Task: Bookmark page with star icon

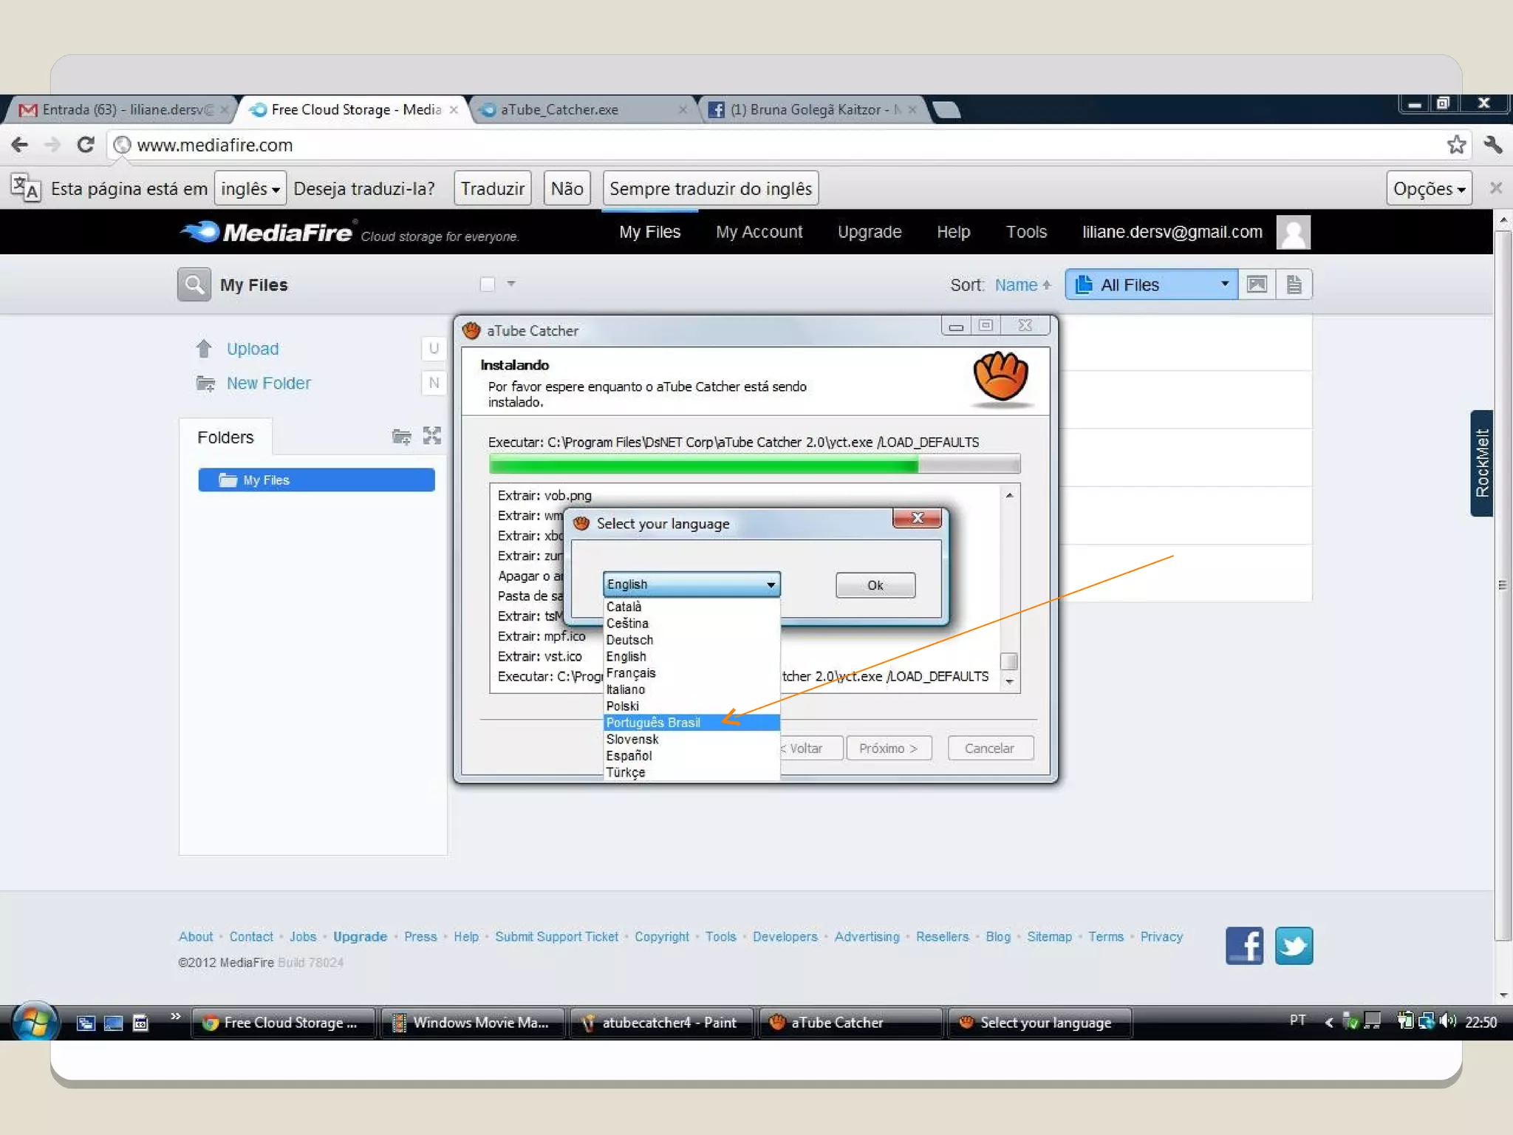Action: (x=1455, y=145)
